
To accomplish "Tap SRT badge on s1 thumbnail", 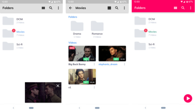I will coord(86,82).
